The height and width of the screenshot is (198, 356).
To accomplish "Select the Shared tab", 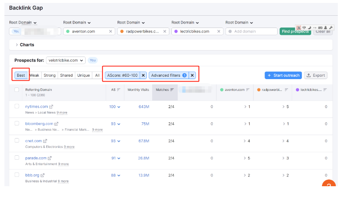I will tap(66, 75).
